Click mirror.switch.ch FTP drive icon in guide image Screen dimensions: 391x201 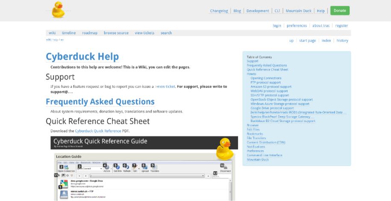coord(64,194)
